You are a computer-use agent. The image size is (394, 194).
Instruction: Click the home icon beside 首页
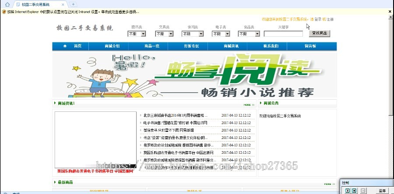pos(65,46)
